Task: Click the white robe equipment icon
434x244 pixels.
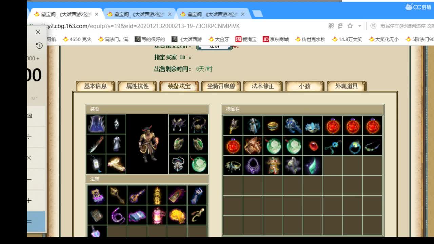Action: 116,144
